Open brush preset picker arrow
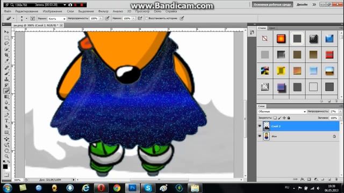This screenshot has width=344, height=193. coord(26,19)
